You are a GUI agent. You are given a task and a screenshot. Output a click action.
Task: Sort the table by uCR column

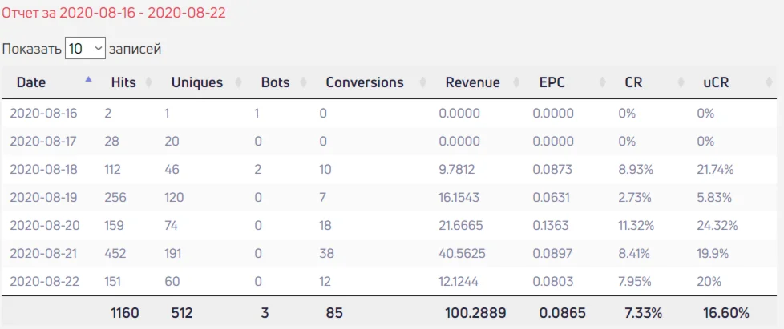pos(716,82)
